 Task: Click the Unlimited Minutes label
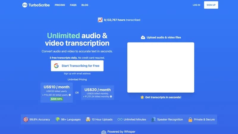pyautogui.click(x=135, y=120)
